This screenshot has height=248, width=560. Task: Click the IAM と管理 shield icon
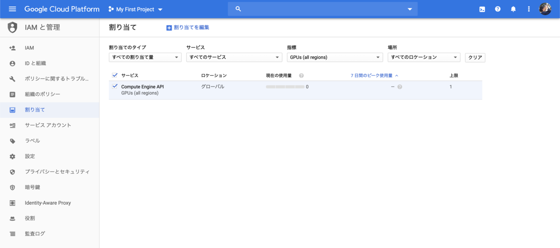tap(13, 27)
